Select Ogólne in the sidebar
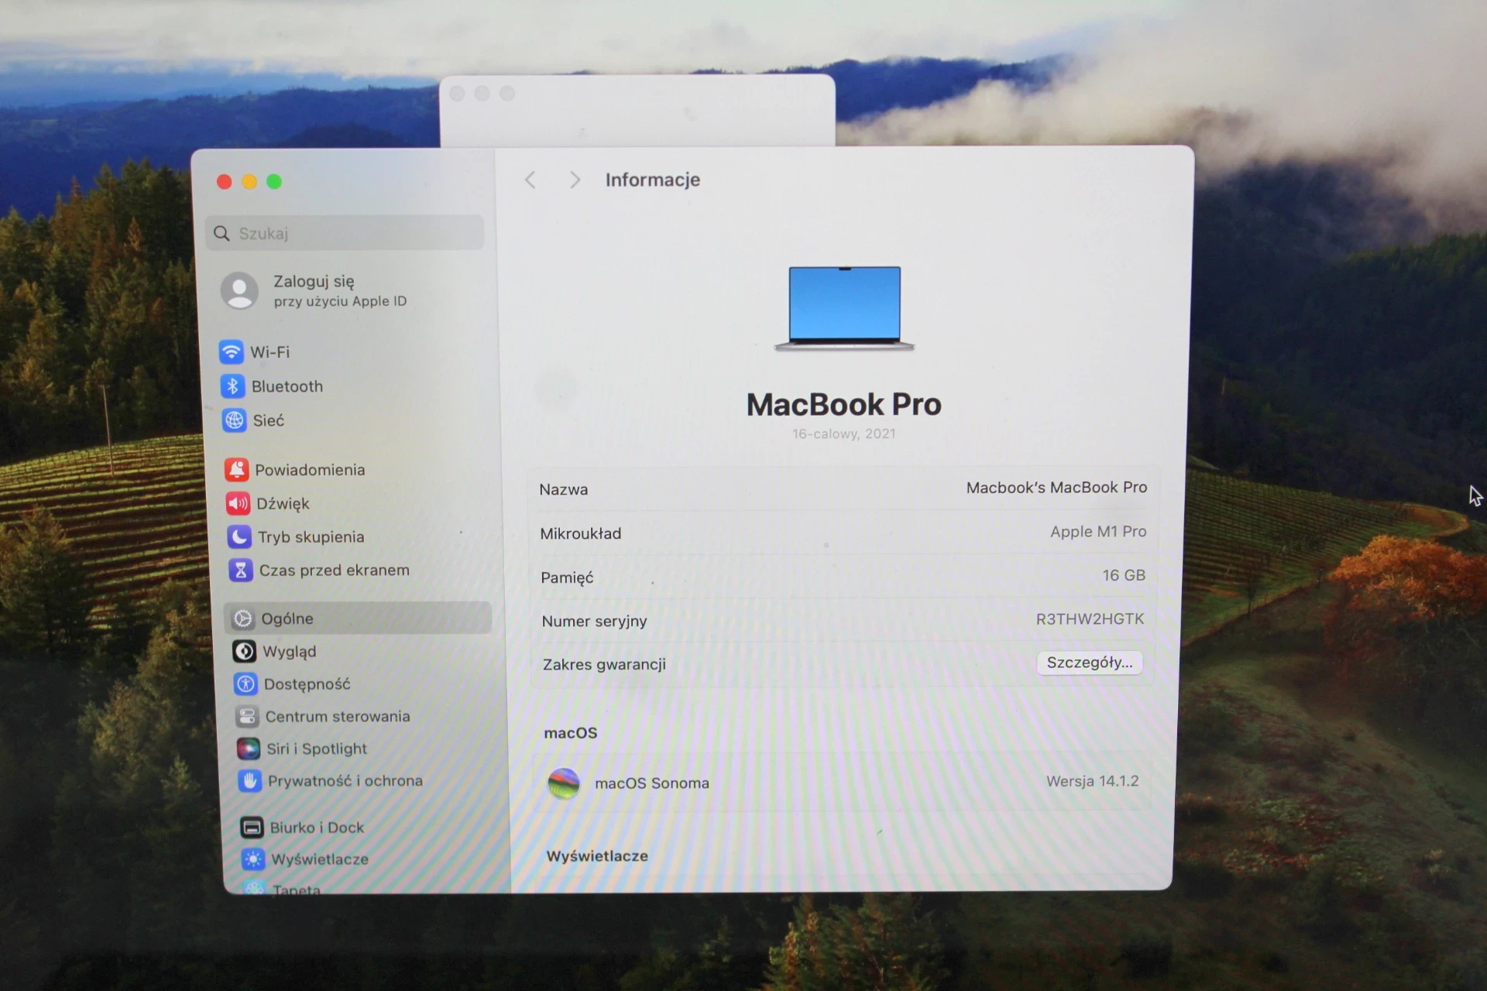 pos(287,618)
